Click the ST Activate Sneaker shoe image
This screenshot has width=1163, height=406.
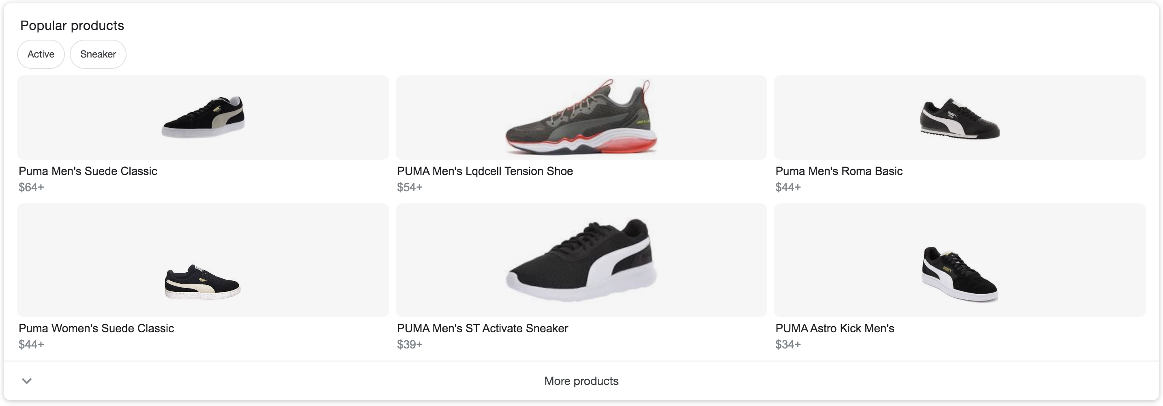[581, 260]
